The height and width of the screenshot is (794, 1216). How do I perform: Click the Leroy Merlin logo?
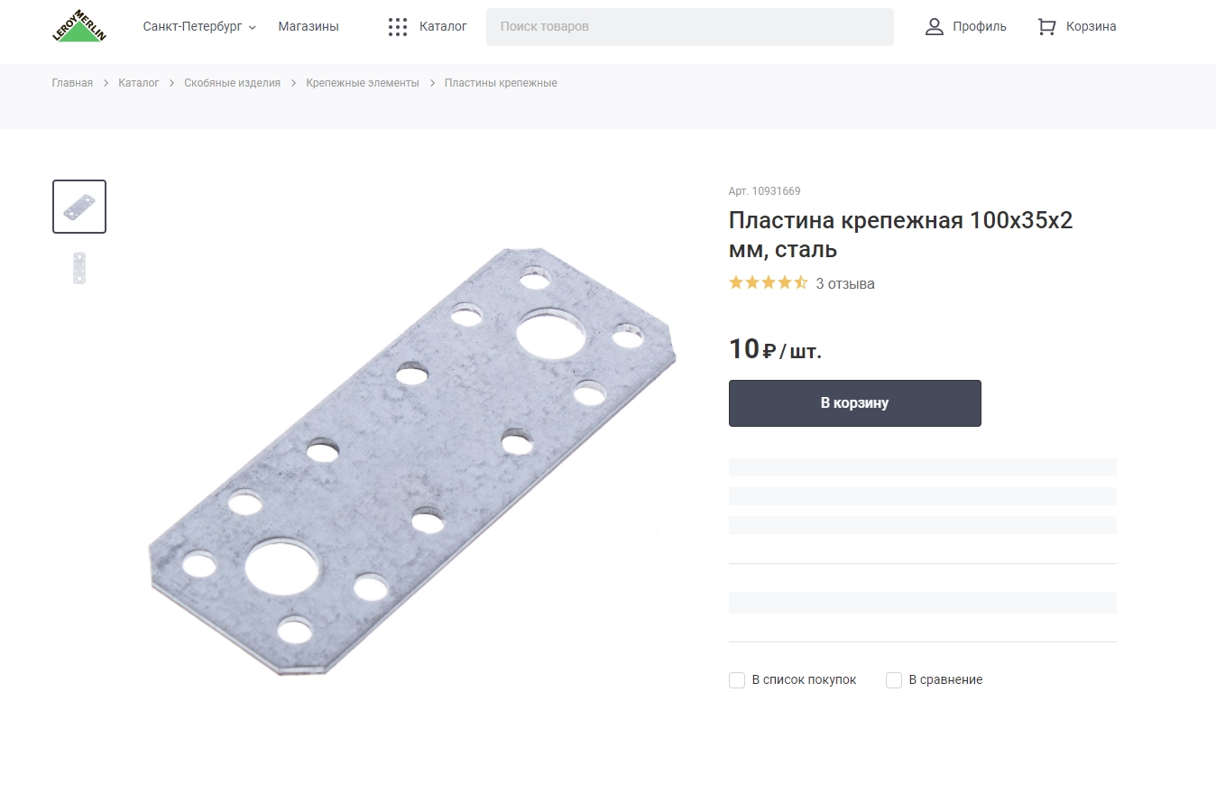point(79,26)
